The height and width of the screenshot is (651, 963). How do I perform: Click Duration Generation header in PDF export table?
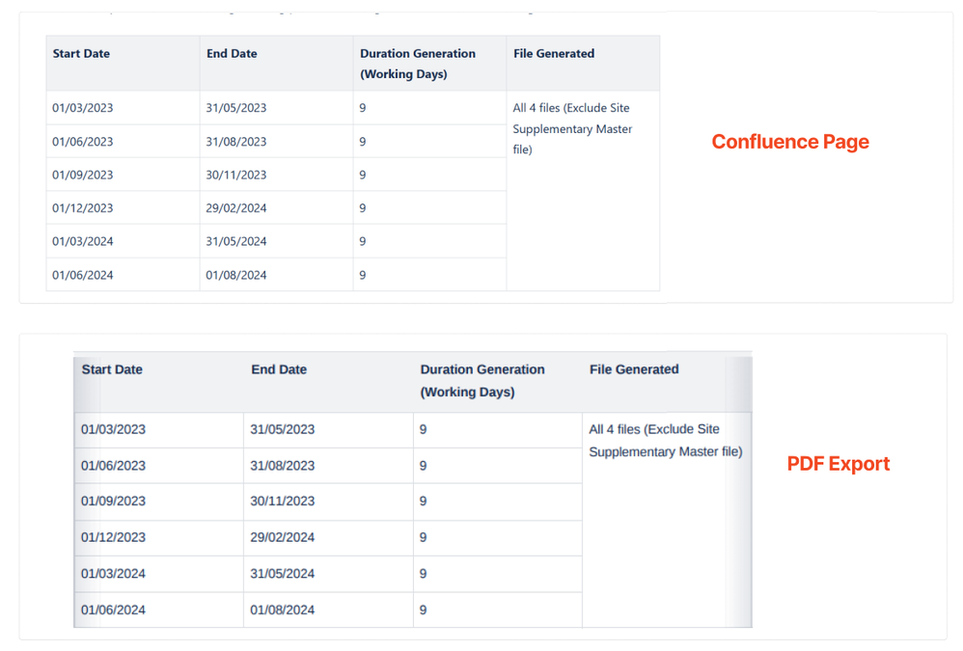click(498, 382)
